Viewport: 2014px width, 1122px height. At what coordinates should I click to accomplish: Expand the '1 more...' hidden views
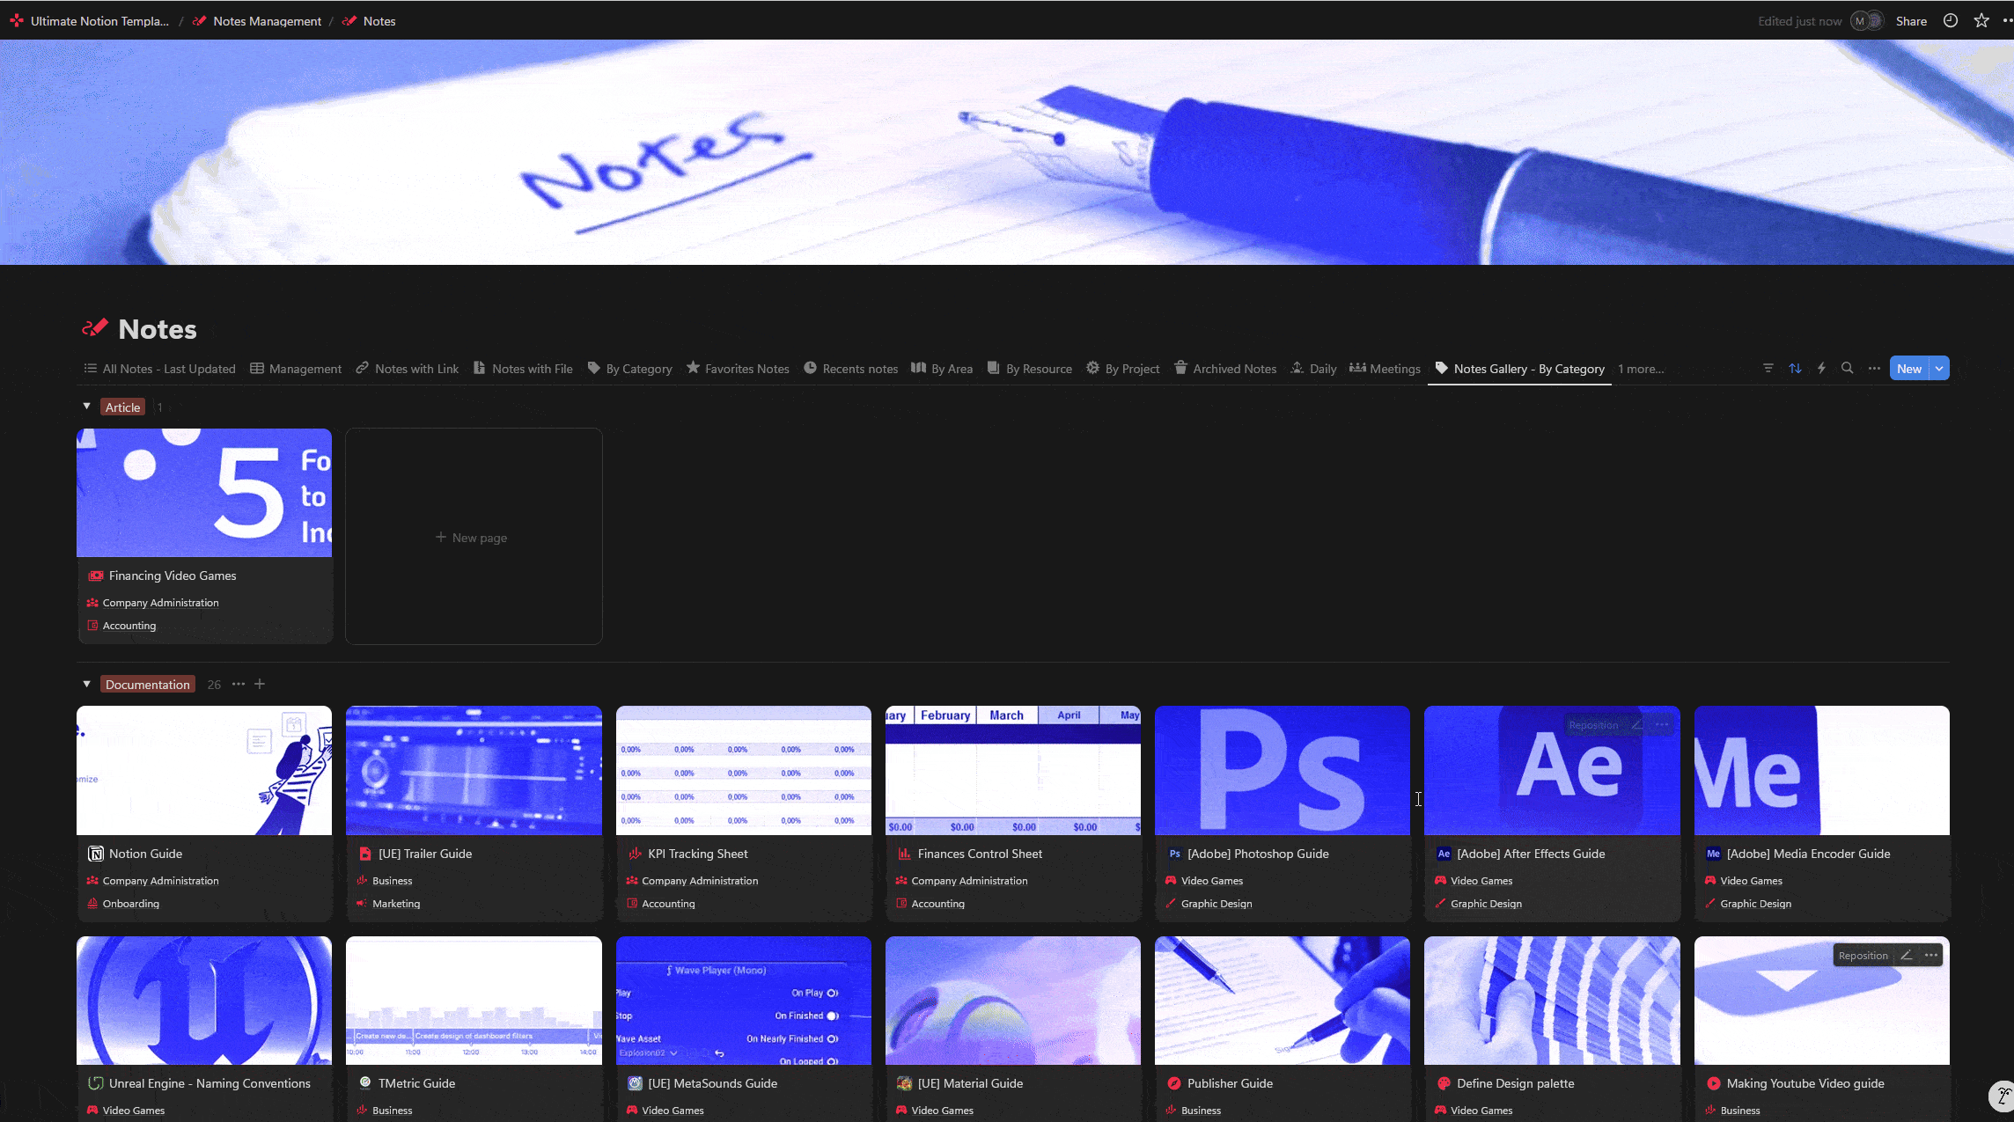pos(1641,369)
